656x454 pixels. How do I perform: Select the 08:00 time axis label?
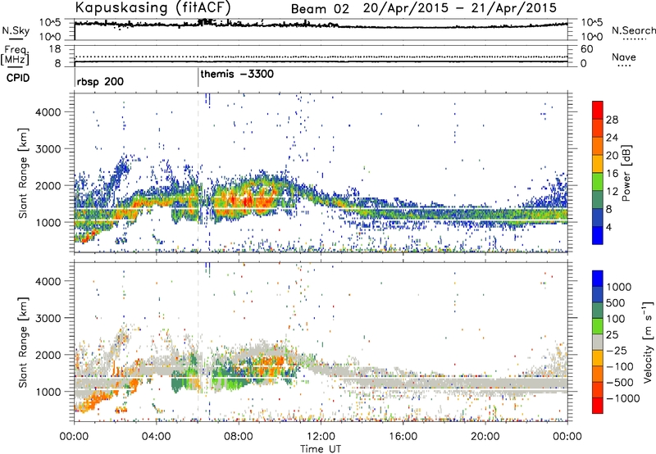[239, 437]
